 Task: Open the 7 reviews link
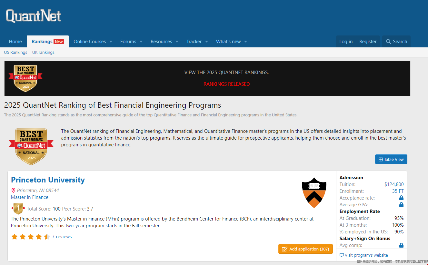click(62, 237)
